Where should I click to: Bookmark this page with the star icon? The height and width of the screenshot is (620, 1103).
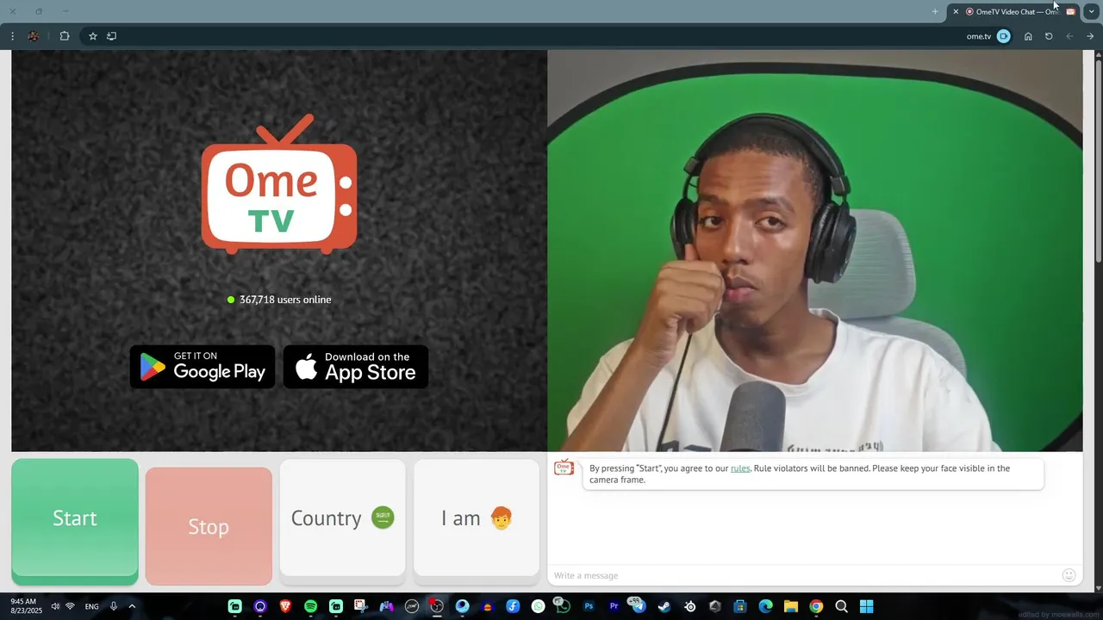click(x=93, y=36)
